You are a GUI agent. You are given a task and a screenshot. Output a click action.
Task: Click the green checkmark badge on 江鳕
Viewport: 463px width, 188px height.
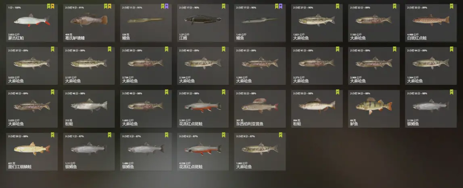223,6
